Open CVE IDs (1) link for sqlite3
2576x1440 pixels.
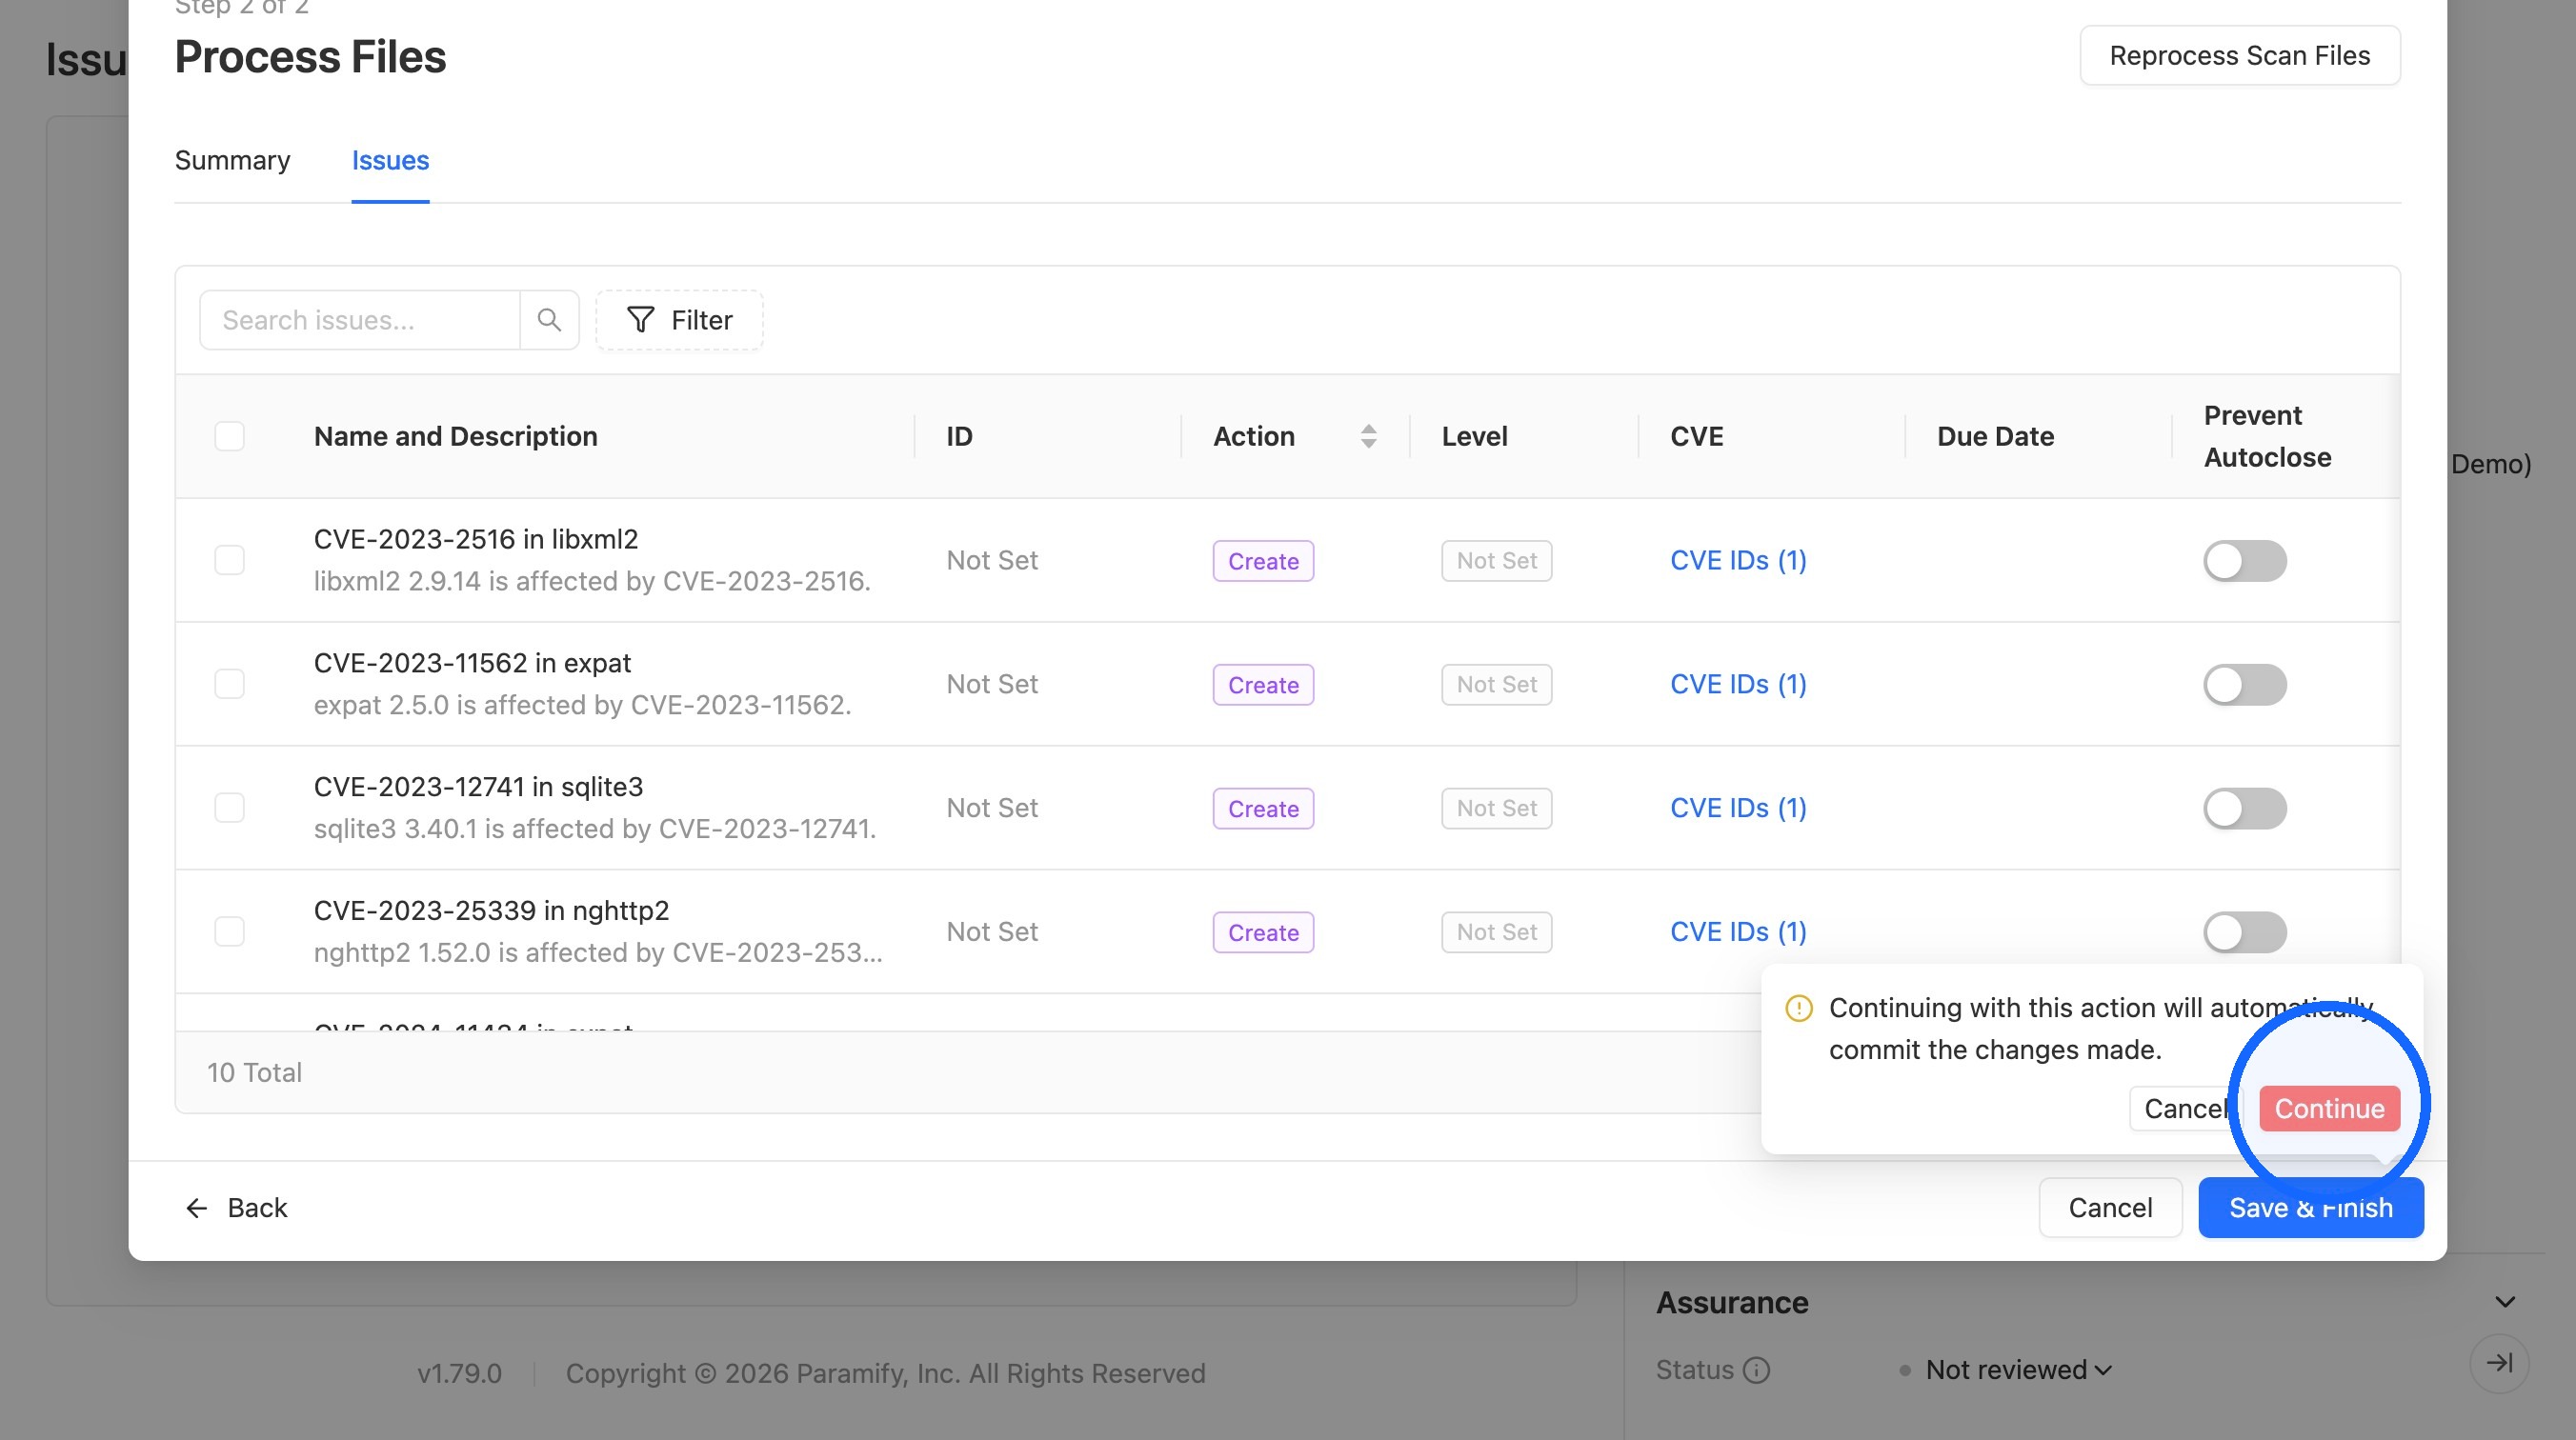[1738, 809]
